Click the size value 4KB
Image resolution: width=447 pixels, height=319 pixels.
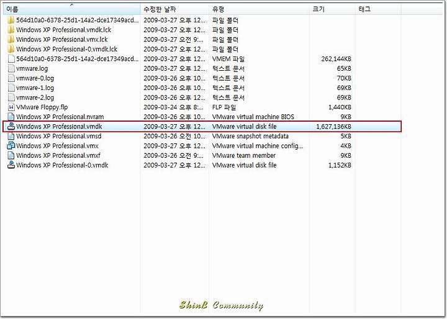click(346, 146)
